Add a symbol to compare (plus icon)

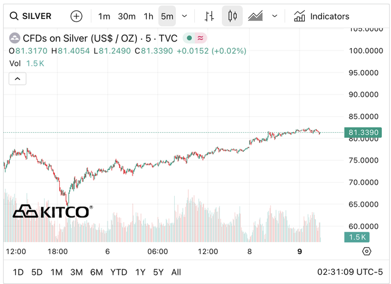(x=76, y=16)
